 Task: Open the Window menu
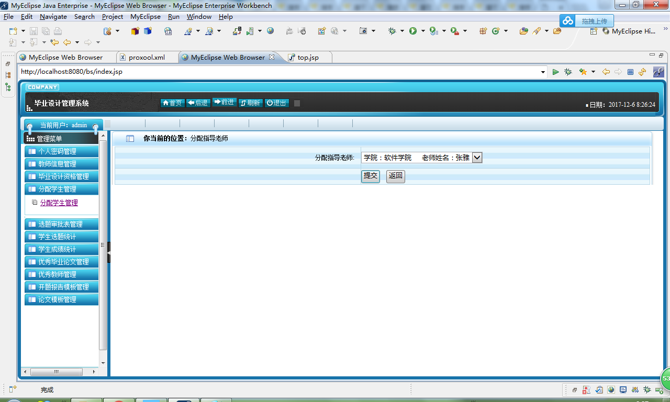(199, 16)
